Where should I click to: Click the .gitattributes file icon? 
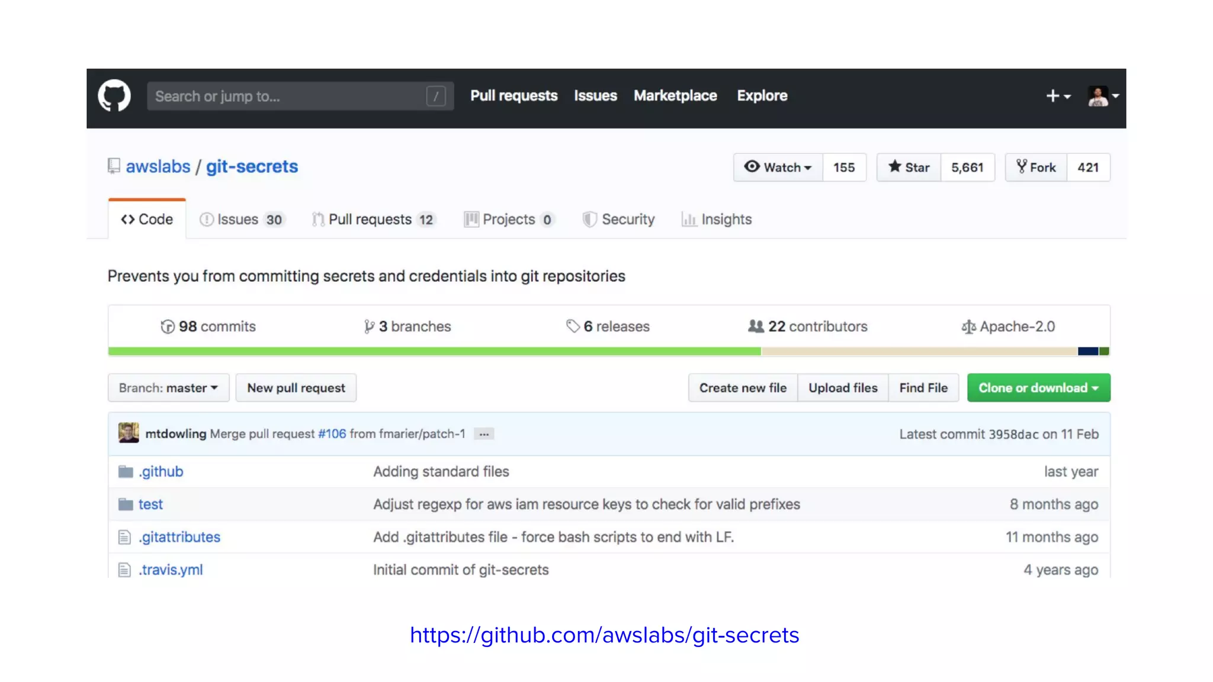pyautogui.click(x=124, y=537)
